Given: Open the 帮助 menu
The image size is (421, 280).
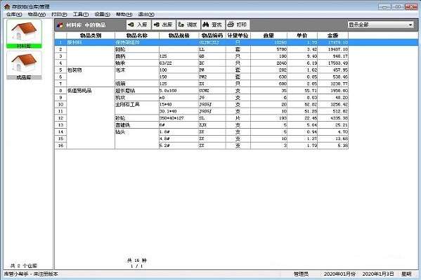Looking at the screenshot, I should [x=124, y=14].
